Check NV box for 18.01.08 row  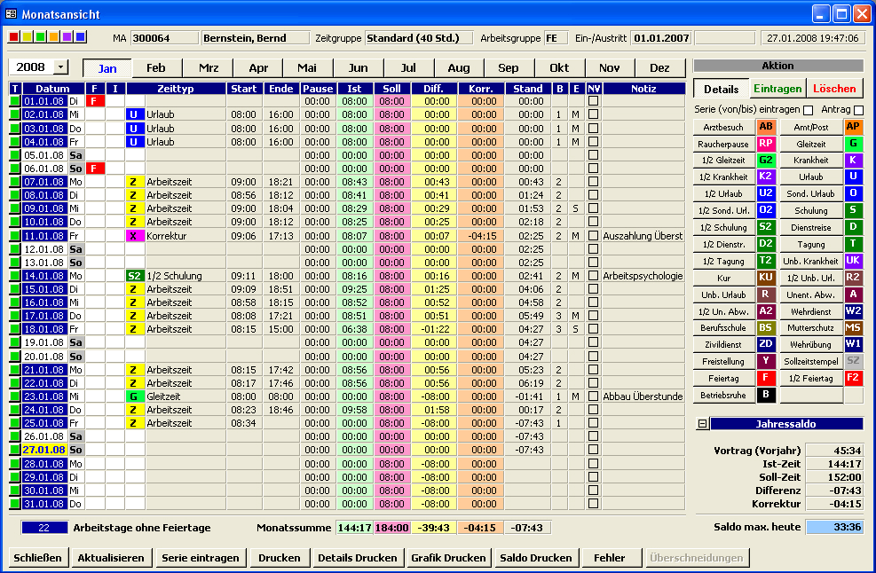(x=593, y=329)
